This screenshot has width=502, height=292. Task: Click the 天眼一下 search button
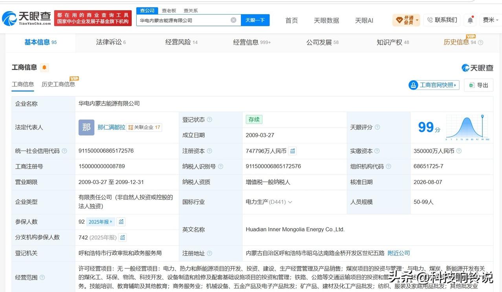pos(255,20)
